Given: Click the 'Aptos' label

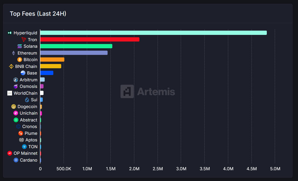Looking at the screenshot, I should 31,140.
